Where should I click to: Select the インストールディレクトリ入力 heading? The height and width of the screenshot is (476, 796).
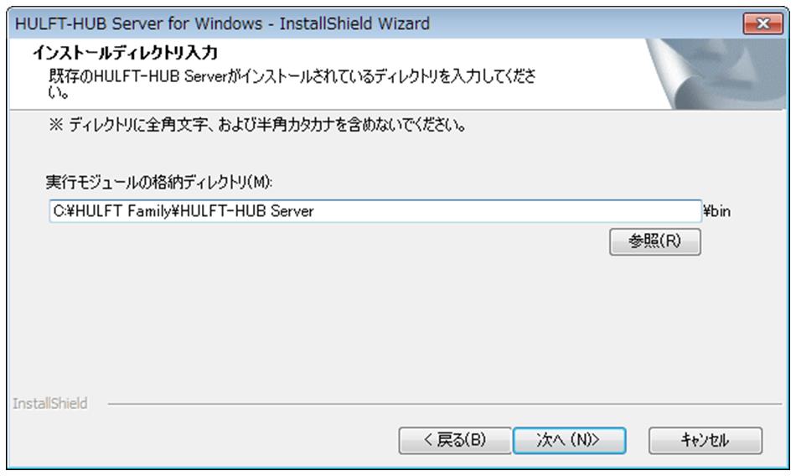click(126, 52)
